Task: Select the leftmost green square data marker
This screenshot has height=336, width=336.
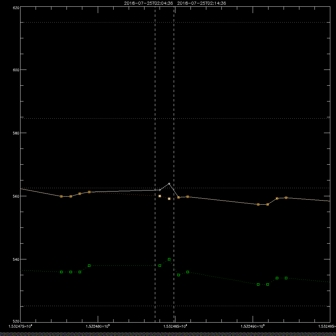Action: click(x=61, y=272)
